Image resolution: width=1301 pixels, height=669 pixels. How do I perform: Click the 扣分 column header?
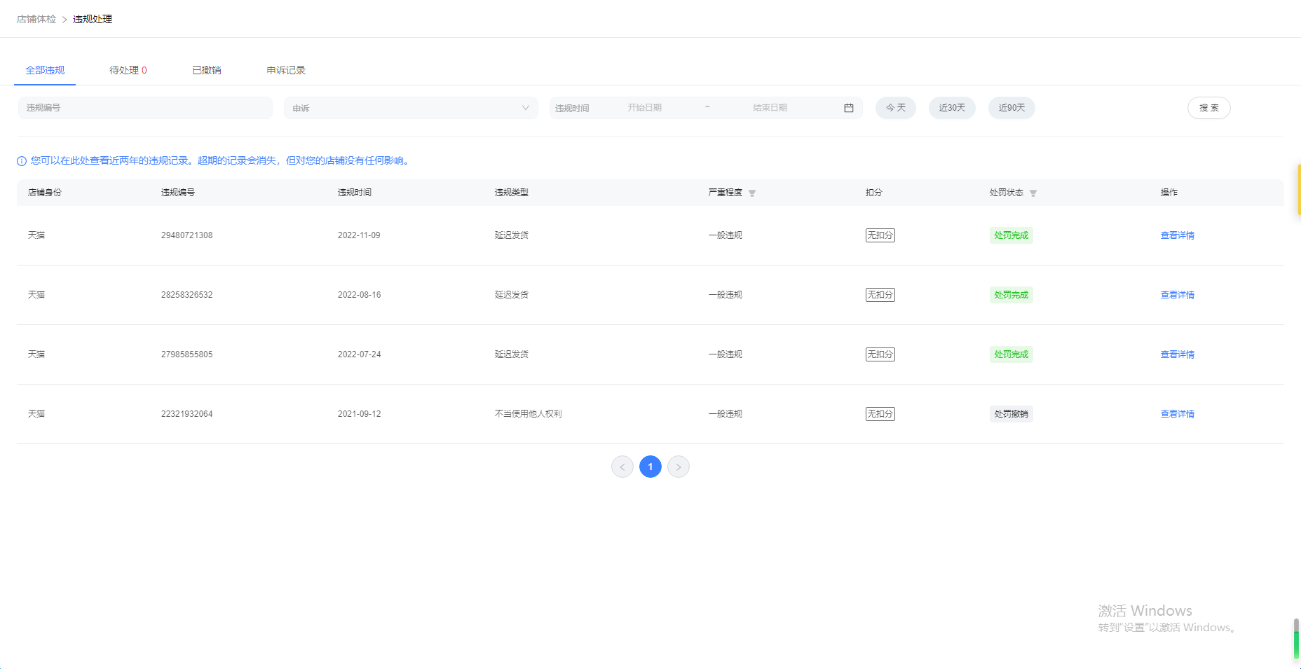(x=874, y=193)
